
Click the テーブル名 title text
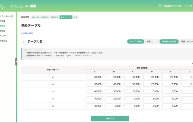(35, 42)
